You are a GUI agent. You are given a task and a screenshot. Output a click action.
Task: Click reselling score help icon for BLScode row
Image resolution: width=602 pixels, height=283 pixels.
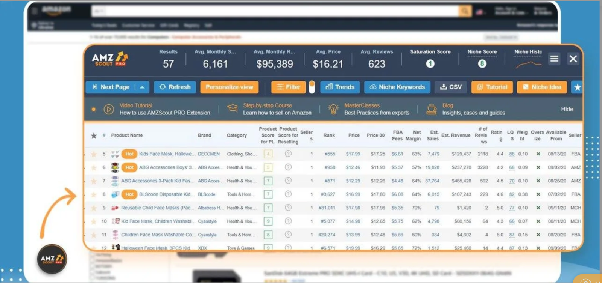pos(288,194)
